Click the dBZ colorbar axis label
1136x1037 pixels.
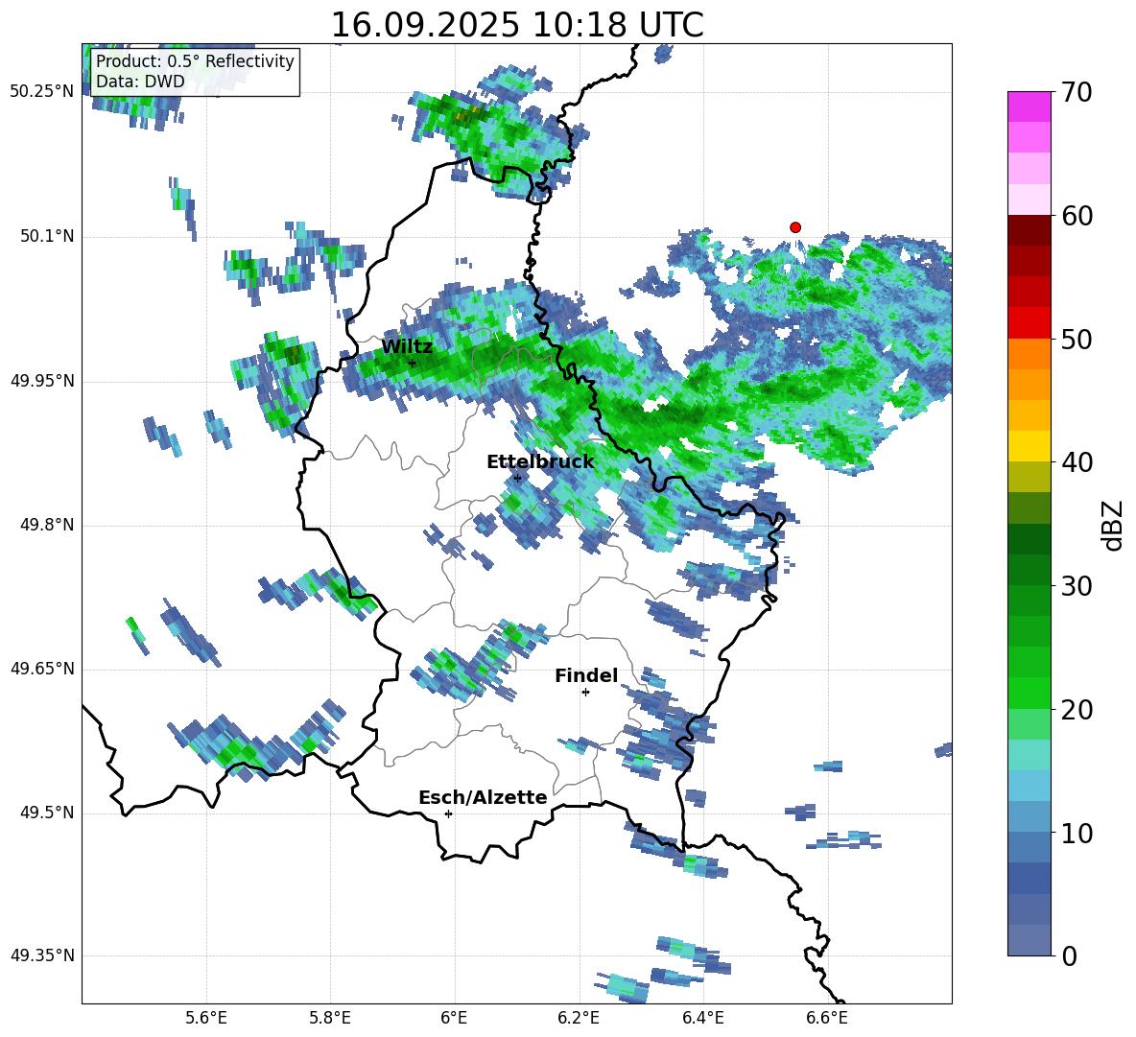tap(1113, 525)
